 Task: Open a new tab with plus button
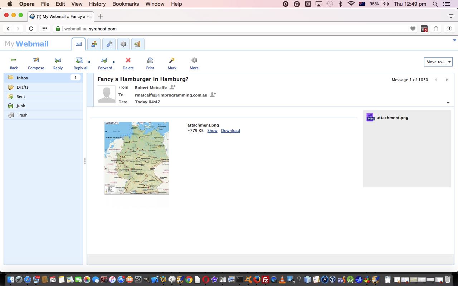pos(100,16)
